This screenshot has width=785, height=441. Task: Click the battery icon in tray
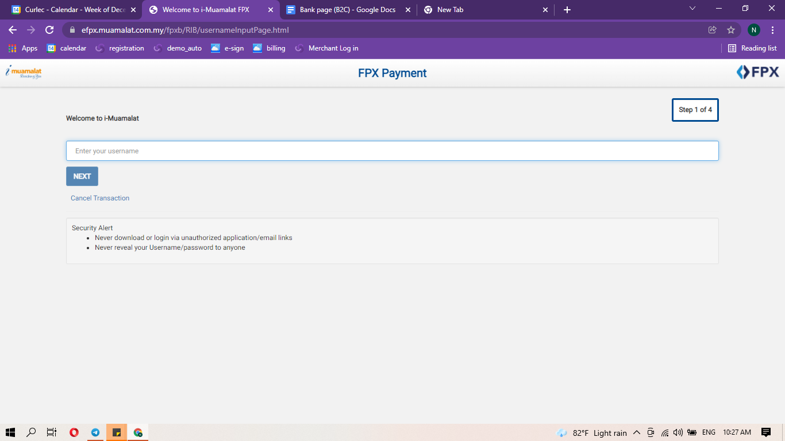(x=692, y=432)
